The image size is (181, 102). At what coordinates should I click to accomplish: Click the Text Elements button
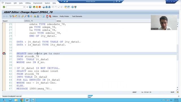click(77, 16)
